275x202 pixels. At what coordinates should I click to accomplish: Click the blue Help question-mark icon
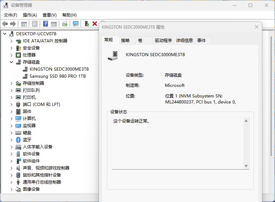tap(46, 24)
